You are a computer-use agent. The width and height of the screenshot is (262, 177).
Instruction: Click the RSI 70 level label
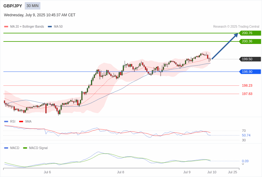pyautogui.click(x=244, y=131)
